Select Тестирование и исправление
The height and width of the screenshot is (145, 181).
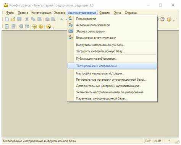click(112, 66)
